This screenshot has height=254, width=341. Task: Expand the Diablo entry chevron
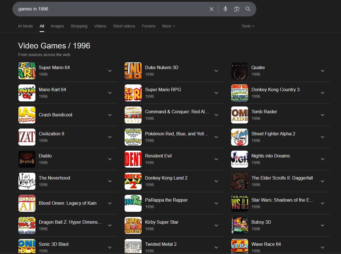click(110, 159)
